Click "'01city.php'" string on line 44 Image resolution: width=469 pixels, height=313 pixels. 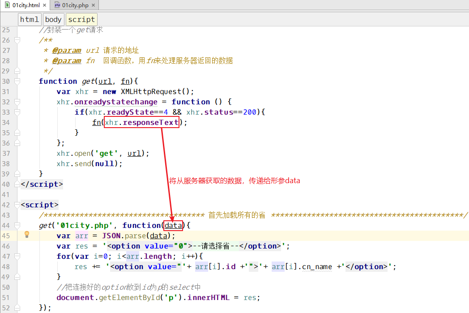(x=84, y=225)
